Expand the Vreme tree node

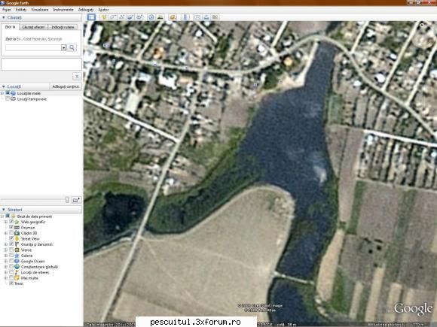[x=5, y=250]
